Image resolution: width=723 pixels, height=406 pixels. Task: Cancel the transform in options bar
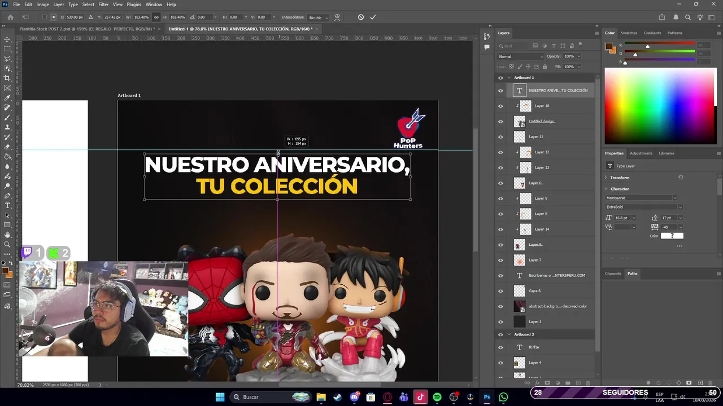pos(361,17)
